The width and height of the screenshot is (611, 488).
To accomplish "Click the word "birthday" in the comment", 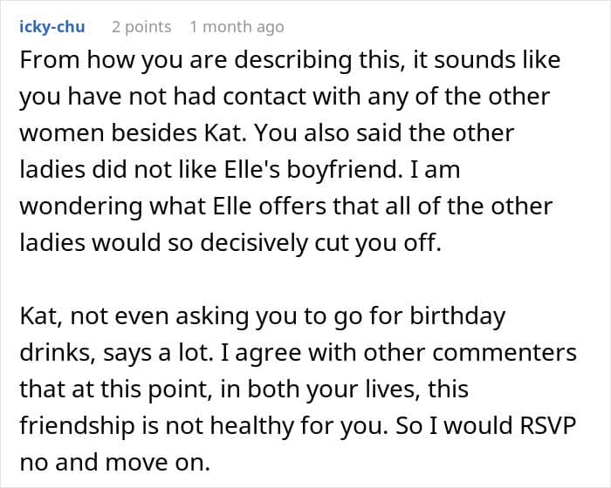I will [x=457, y=316].
